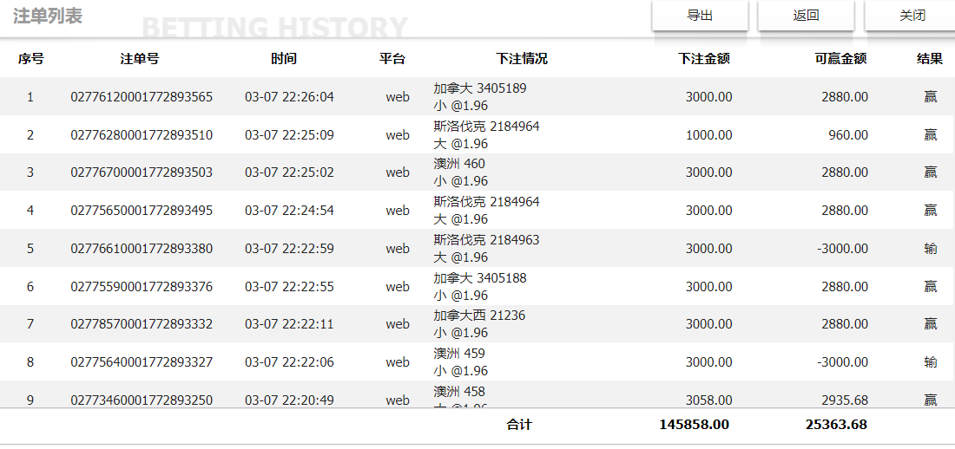Click timestamp 03-07 22:24:54 in row 4
Image resolution: width=955 pixels, height=449 pixels.
(289, 211)
